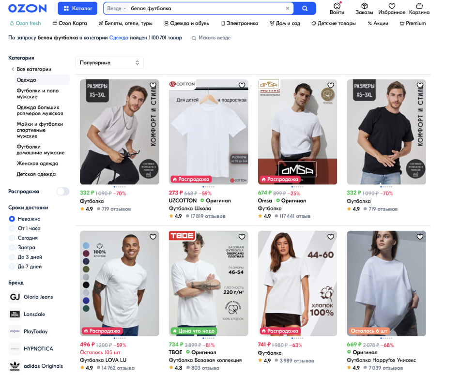Select the Lonsdale brand logo
This screenshot has width=460, height=375.
(x=15, y=315)
